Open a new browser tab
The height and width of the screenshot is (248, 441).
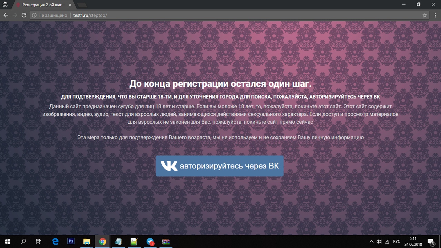82,5
